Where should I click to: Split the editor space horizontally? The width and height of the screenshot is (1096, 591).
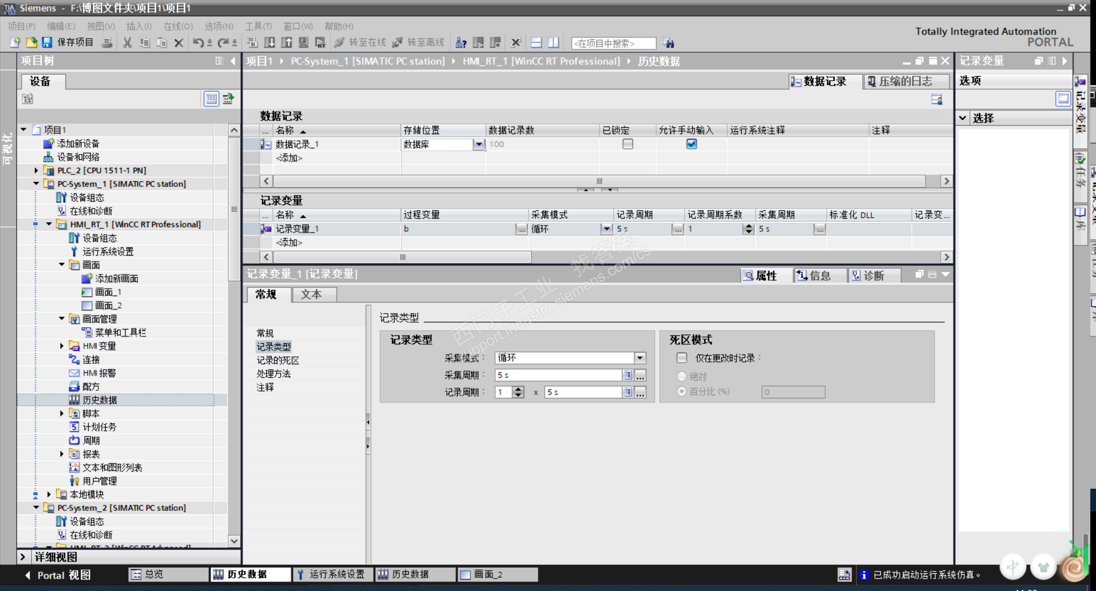click(x=537, y=43)
